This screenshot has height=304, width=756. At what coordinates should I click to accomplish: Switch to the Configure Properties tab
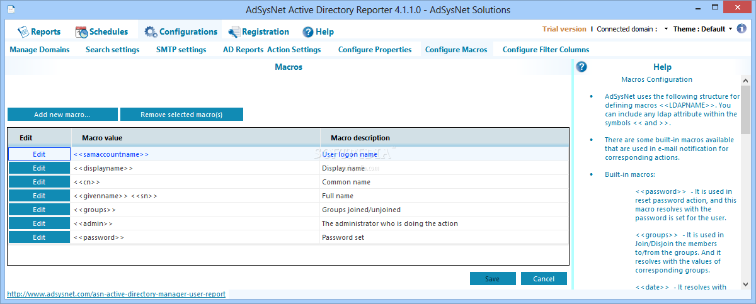[x=375, y=49]
